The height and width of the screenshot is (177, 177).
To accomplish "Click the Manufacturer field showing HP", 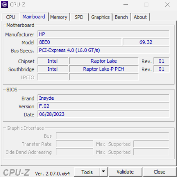I will 103,34.
